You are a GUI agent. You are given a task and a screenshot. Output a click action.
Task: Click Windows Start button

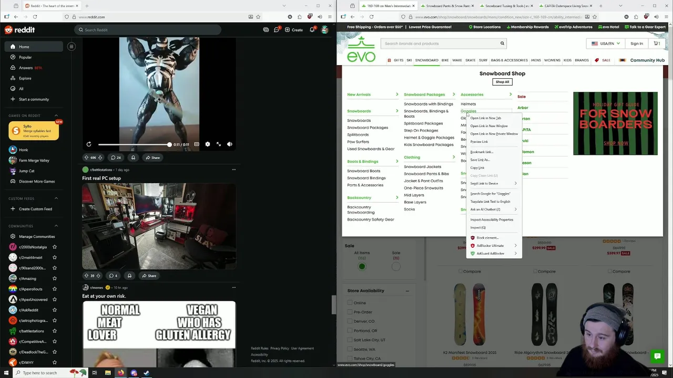tap(6, 373)
